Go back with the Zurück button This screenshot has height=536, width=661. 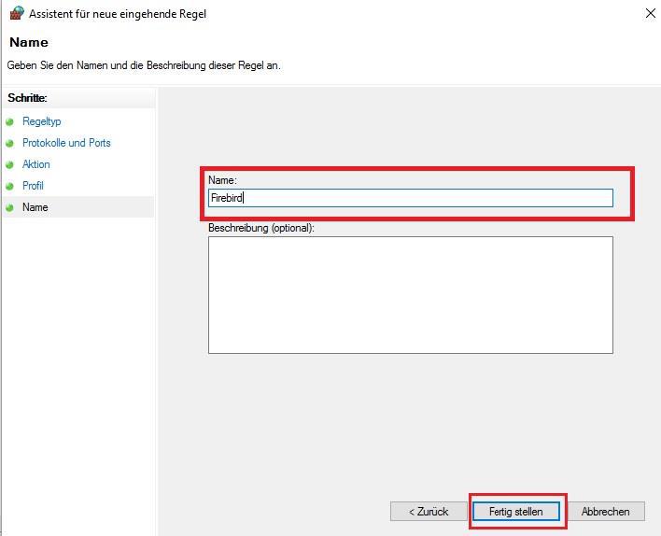coord(428,511)
